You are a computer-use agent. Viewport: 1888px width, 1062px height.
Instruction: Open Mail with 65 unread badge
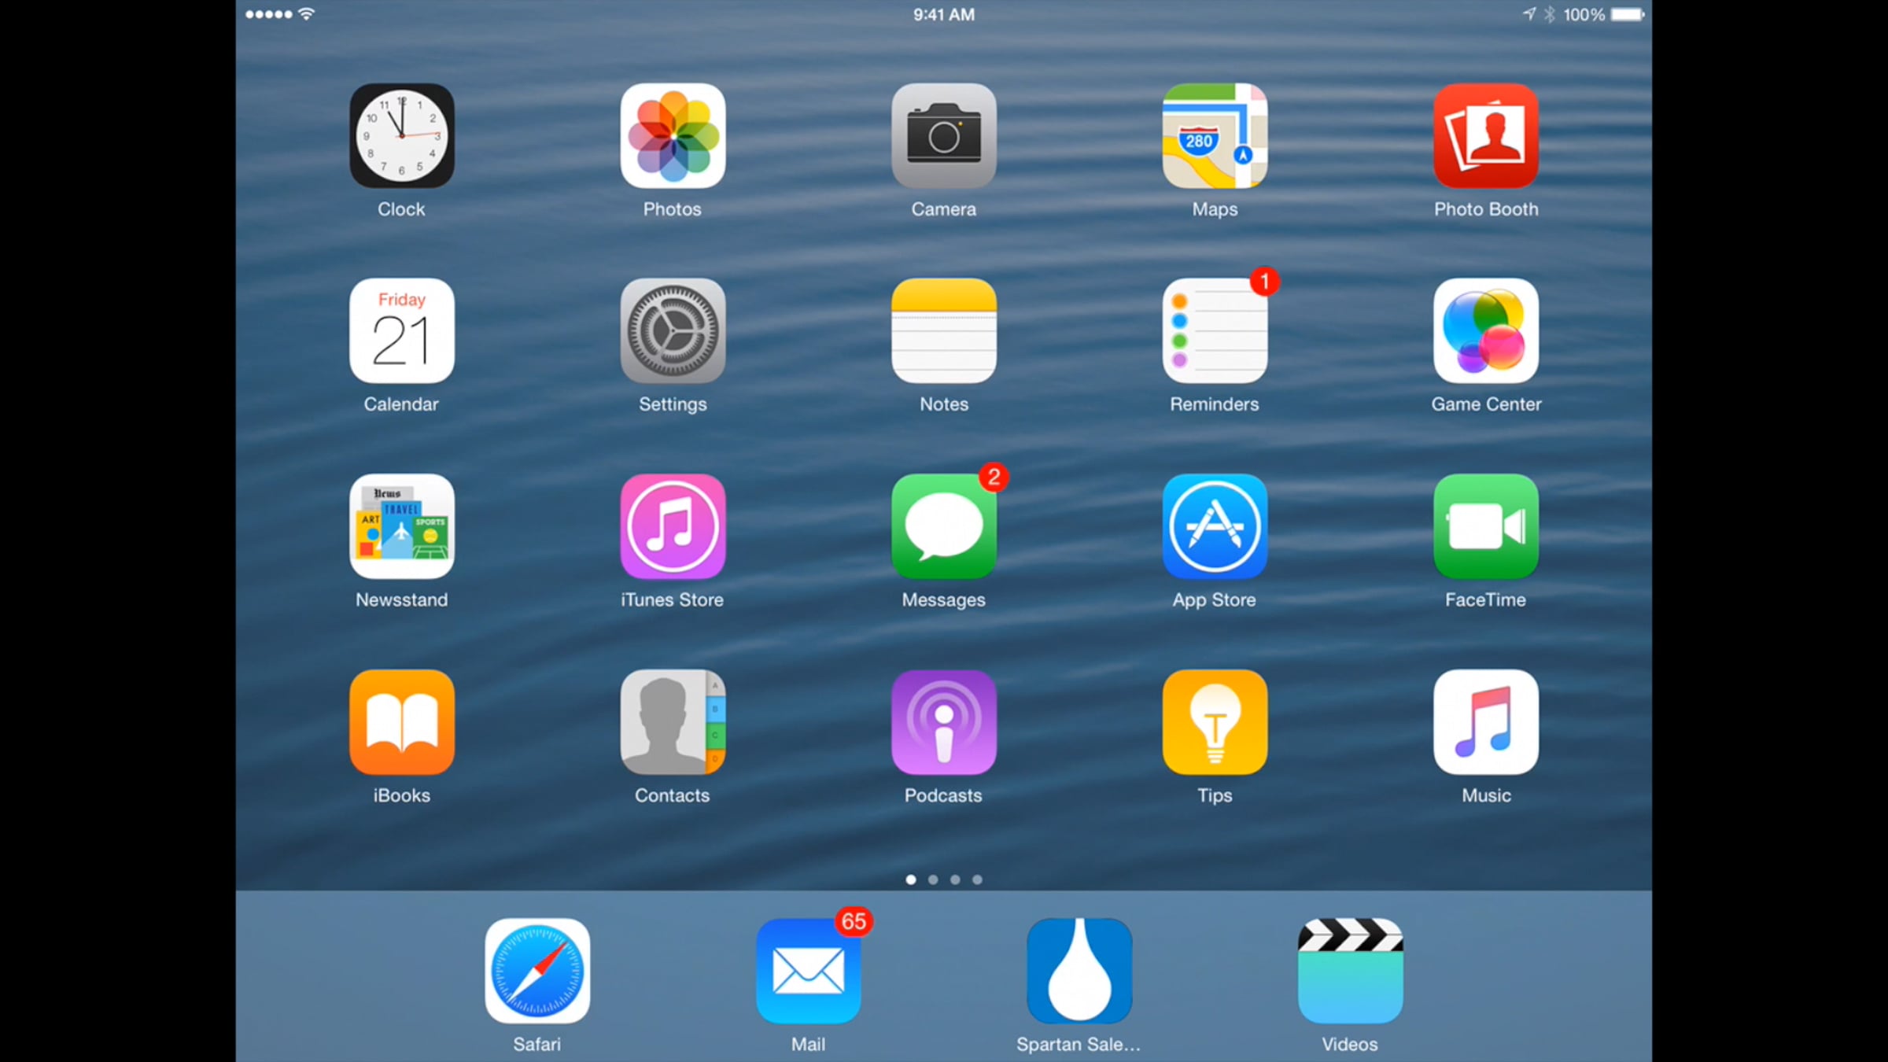click(x=808, y=971)
